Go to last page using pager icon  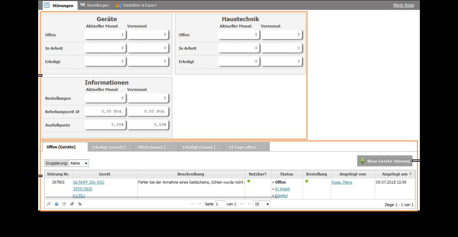(x=249, y=204)
